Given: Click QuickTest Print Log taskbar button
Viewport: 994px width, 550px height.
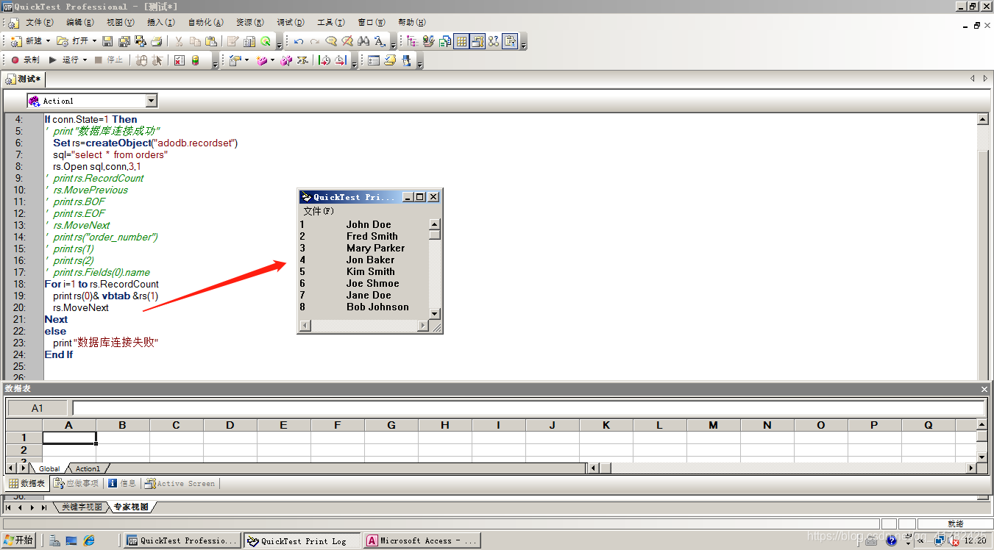Looking at the screenshot, I should (x=302, y=540).
